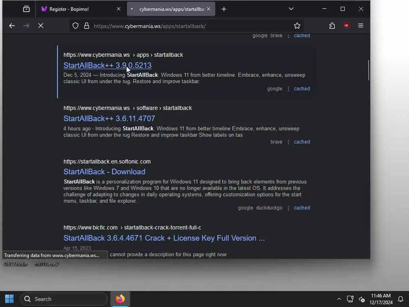This screenshot has height=307, width=409.
Task: Click the startallback.en.softonic.com URL text
Action: pos(107,161)
